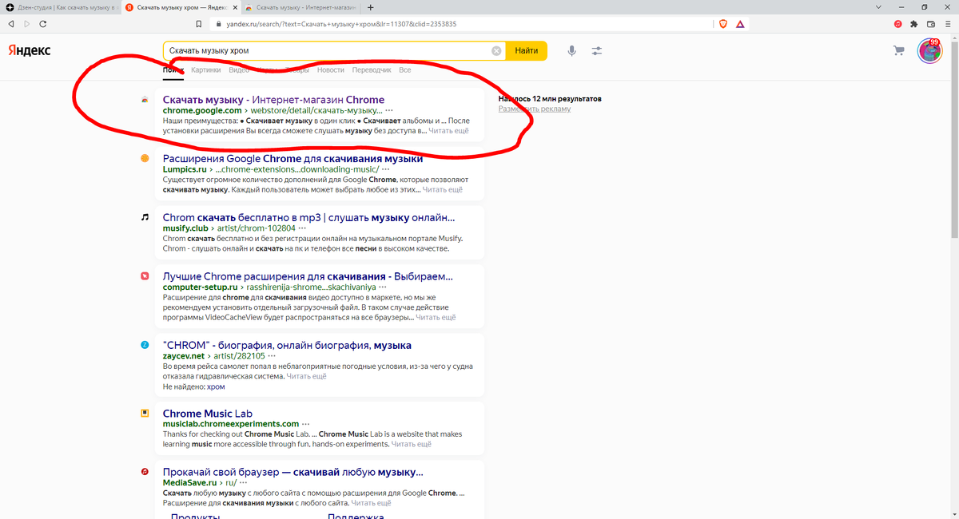This screenshot has width=959, height=519.
Task: Click the zaycev.net green URL
Action: click(184, 356)
